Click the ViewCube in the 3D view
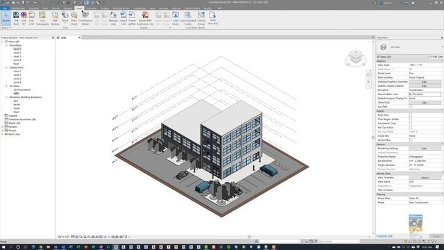This screenshot has height=250, width=444. [356, 58]
